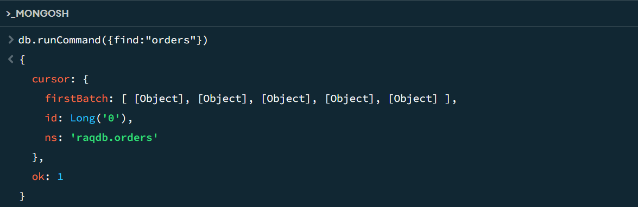Image resolution: width=638 pixels, height=207 pixels.
Task: Click the >_MONGOSH panel header
Action: point(37,14)
